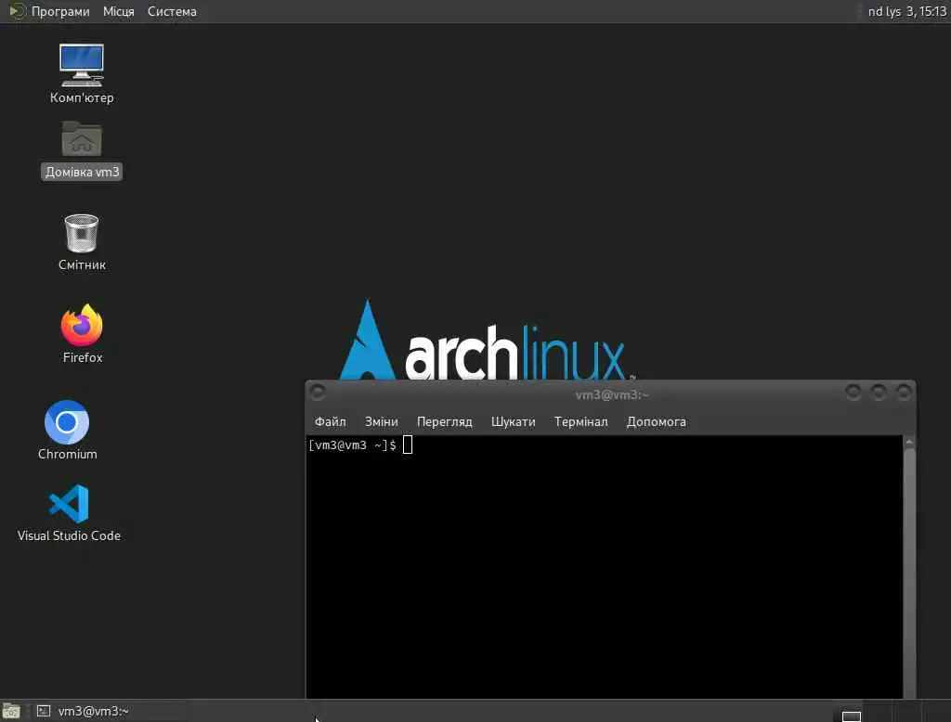Open the Система menu in top panel
Screen dimensions: 951x722
(x=172, y=11)
